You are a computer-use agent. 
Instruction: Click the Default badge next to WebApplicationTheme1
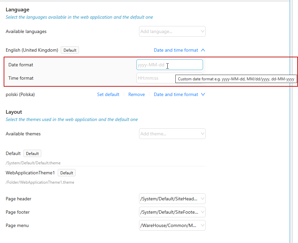pos(67,173)
